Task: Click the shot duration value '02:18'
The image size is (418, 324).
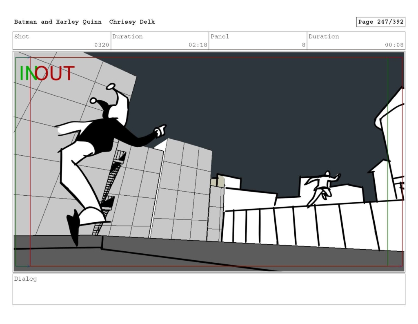Action: pos(198,45)
